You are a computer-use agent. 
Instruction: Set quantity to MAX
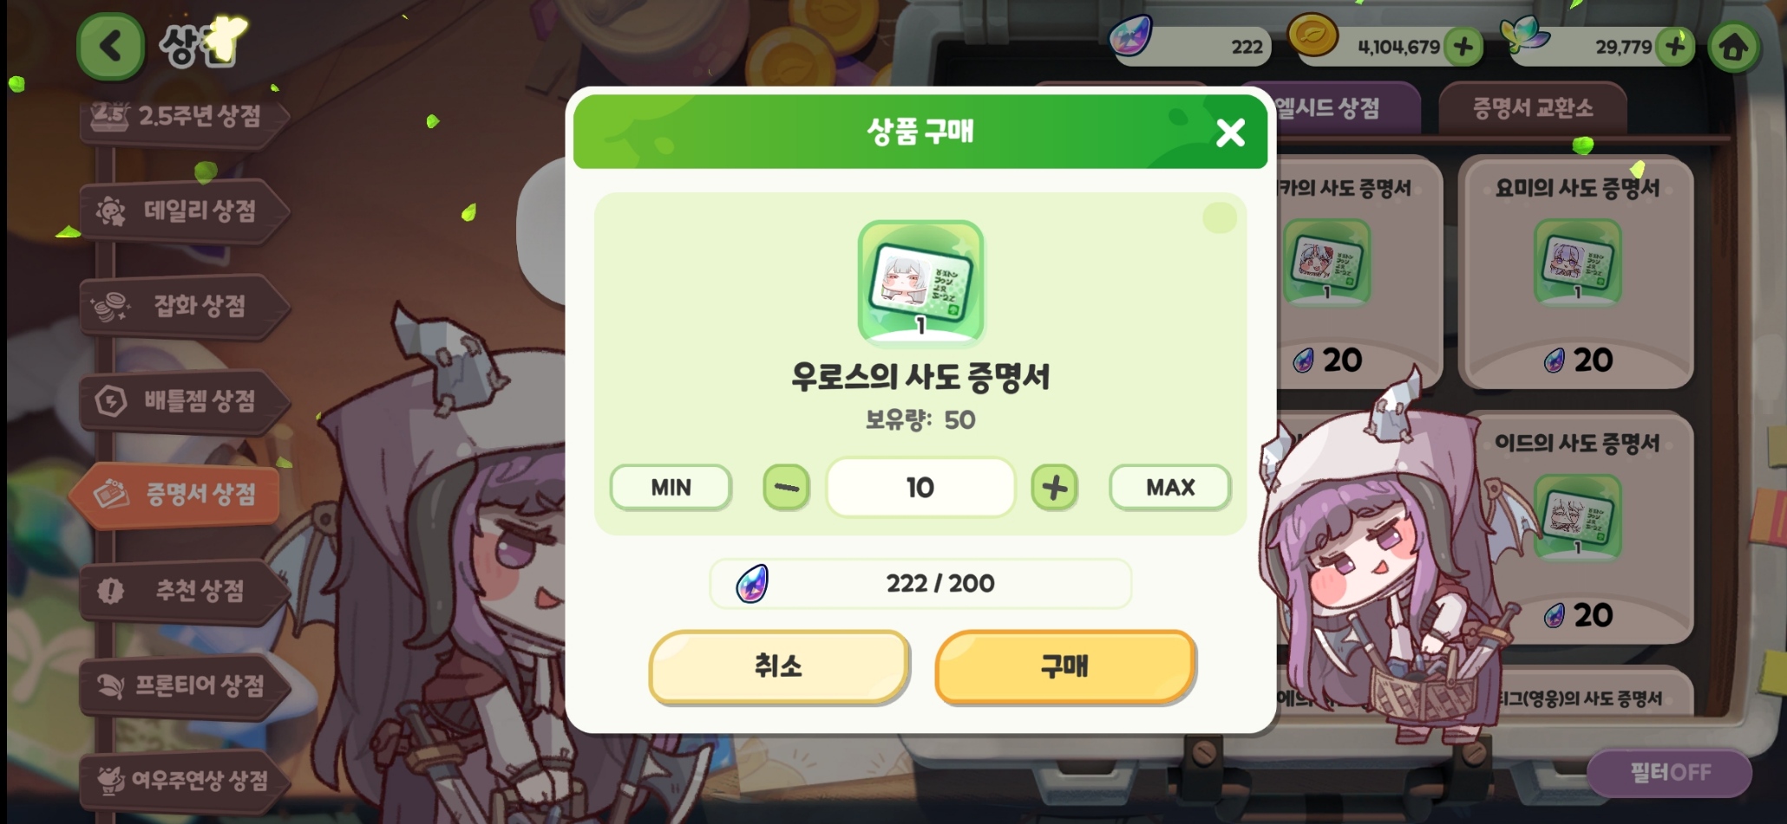click(1169, 488)
